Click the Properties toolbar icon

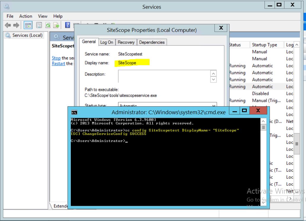[x=39, y=25]
